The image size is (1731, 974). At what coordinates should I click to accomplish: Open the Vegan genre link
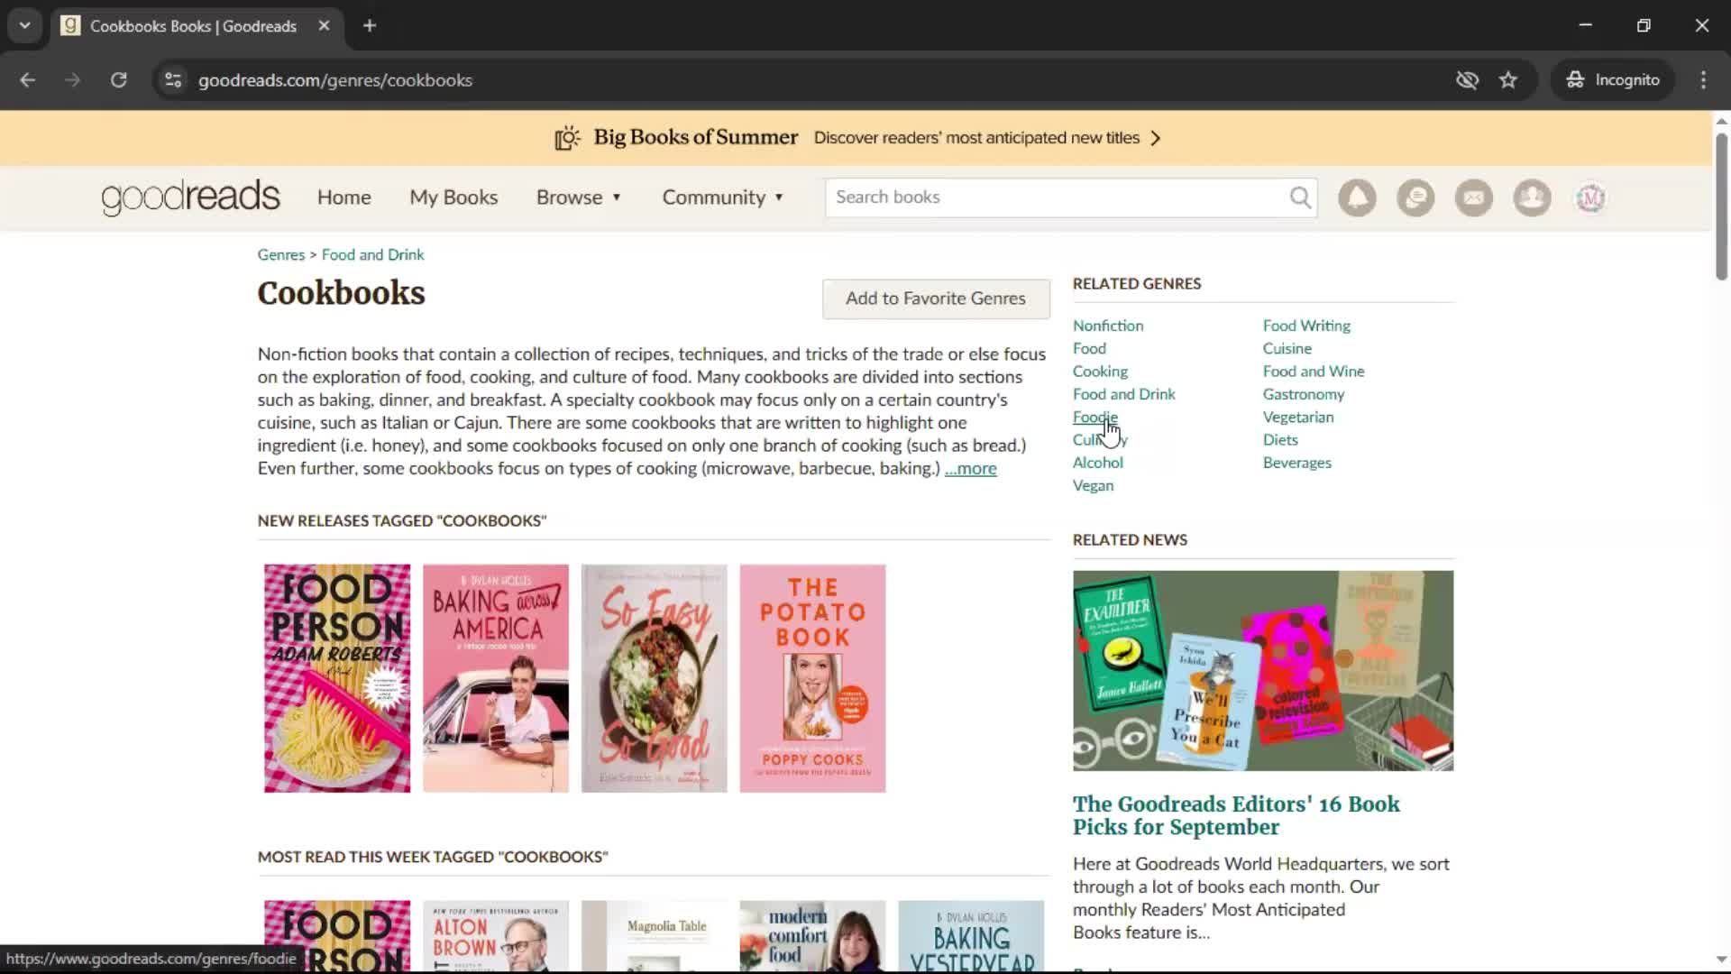1093,486
